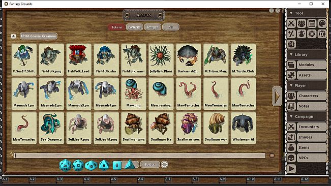Select the Selkies_F.png token
The height and width of the screenshot is (186, 331).
[x=79, y=128]
